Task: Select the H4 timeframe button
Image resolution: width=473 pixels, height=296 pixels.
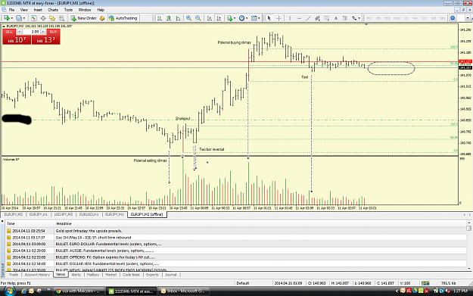Action: (x=415, y=18)
